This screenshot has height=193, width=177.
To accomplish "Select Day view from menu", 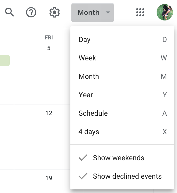I will pyautogui.click(x=85, y=40).
